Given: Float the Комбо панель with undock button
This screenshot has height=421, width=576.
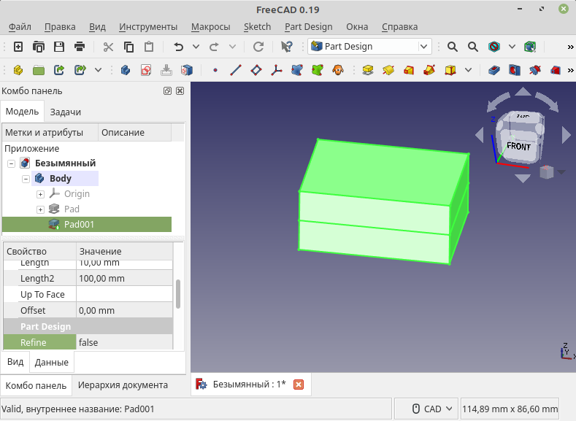Looking at the screenshot, I should pyautogui.click(x=167, y=91).
